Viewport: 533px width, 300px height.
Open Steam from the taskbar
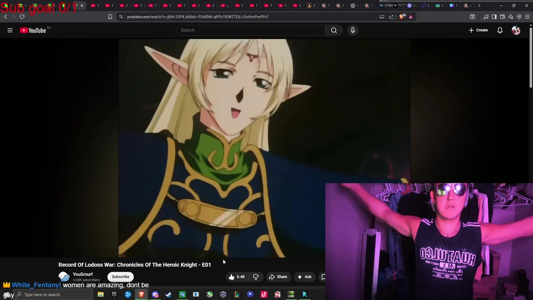[169, 295]
